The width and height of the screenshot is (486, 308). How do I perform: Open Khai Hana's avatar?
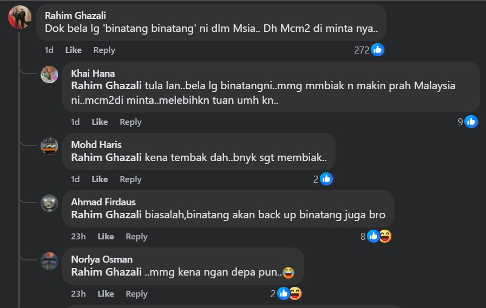pyautogui.click(x=49, y=75)
